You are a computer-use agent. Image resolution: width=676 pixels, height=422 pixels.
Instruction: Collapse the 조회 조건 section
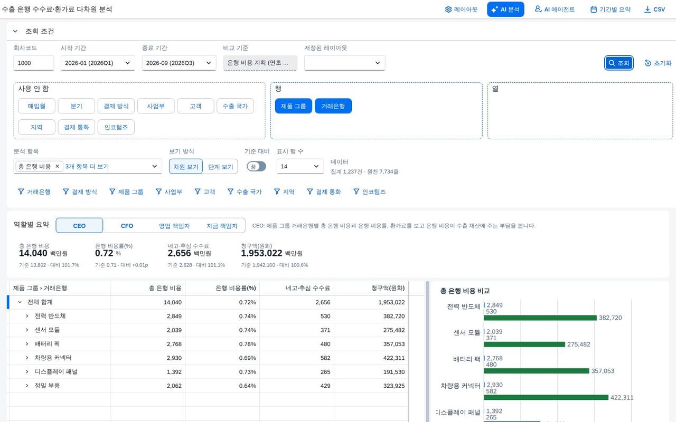[x=15, y=31]
